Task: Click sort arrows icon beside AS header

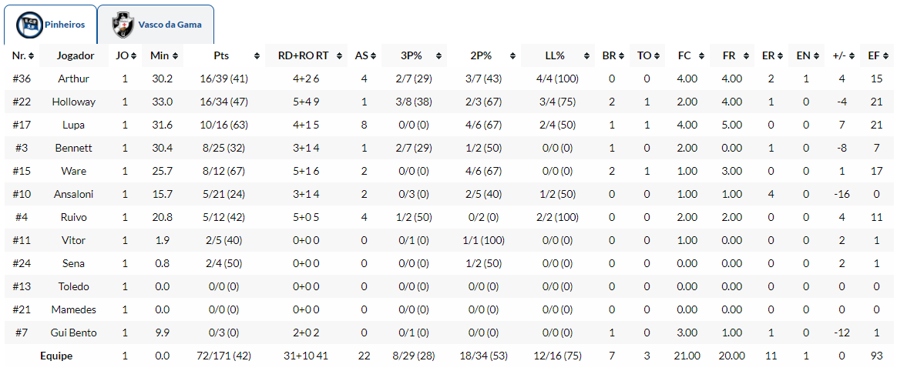Action: (374, 56)
